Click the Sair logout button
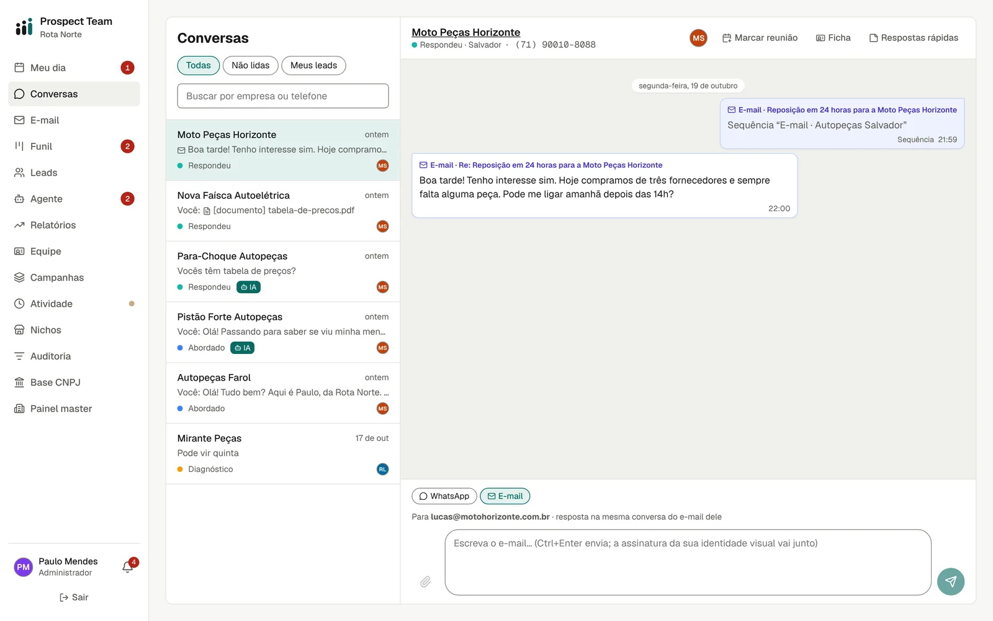 74,597
